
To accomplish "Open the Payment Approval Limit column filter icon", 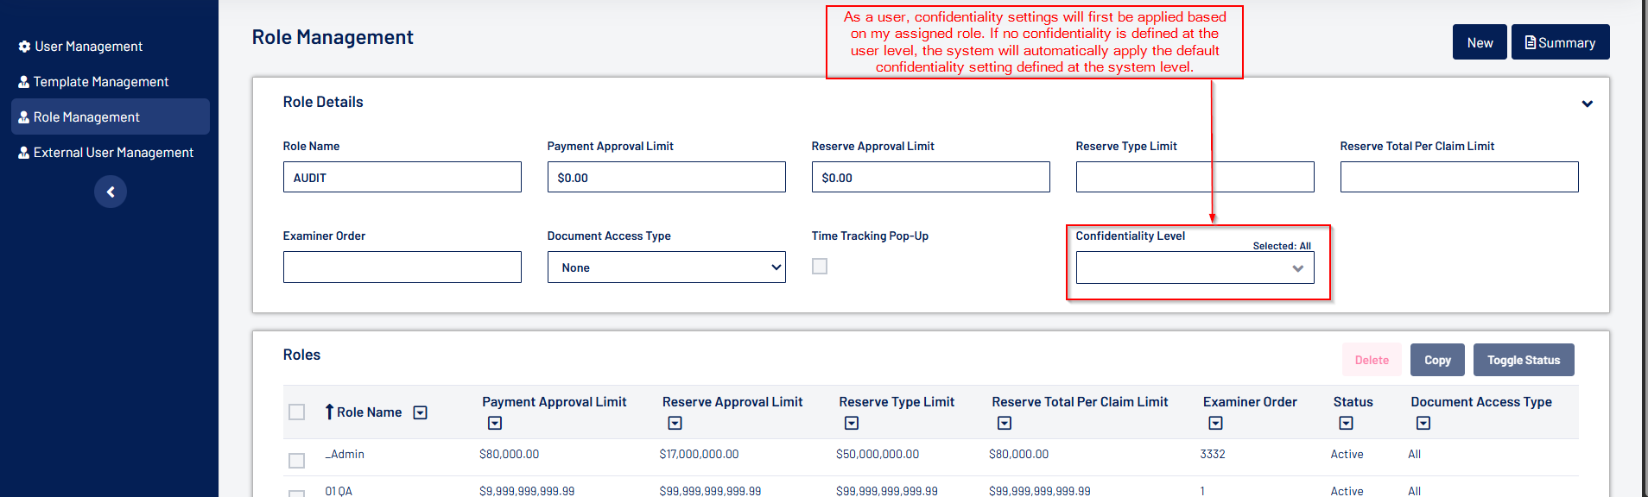I will [494, 423].
